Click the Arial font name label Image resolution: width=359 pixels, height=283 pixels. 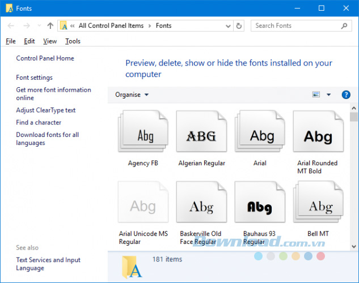260,163
